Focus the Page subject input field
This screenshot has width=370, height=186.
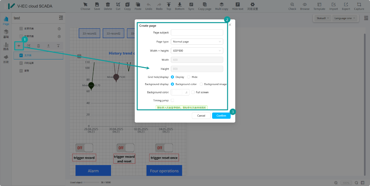click(x=197, y=32)
